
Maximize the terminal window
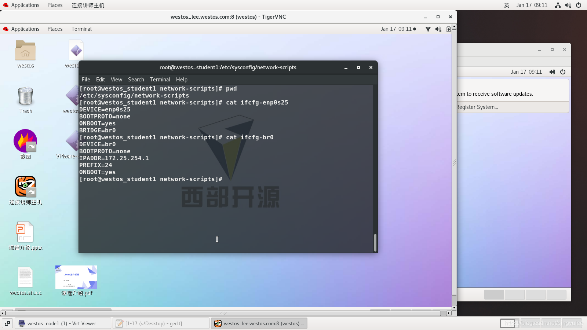358,67
